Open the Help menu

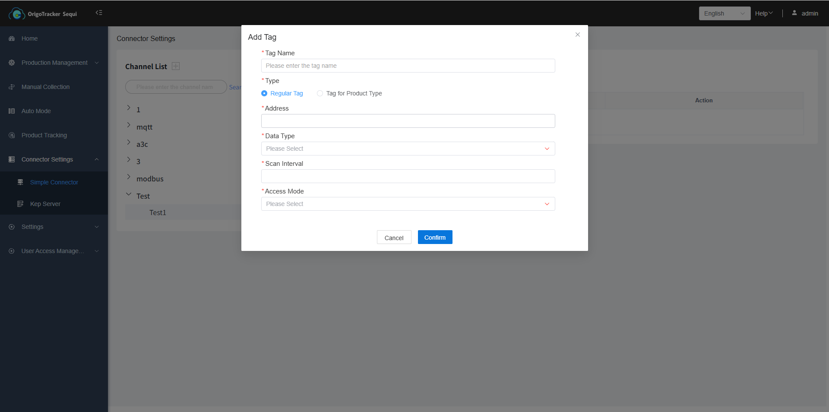tap(763, 13)
